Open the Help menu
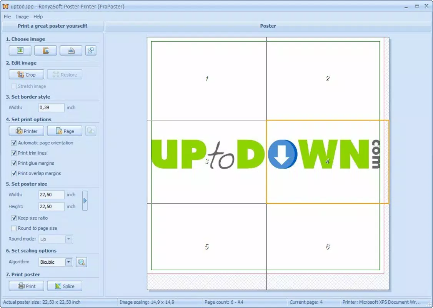 pyautogui.click(x=38, y=17)
